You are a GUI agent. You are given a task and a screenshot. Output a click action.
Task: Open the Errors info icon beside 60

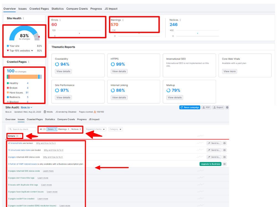pyautogui.click(x=60, y=20)
